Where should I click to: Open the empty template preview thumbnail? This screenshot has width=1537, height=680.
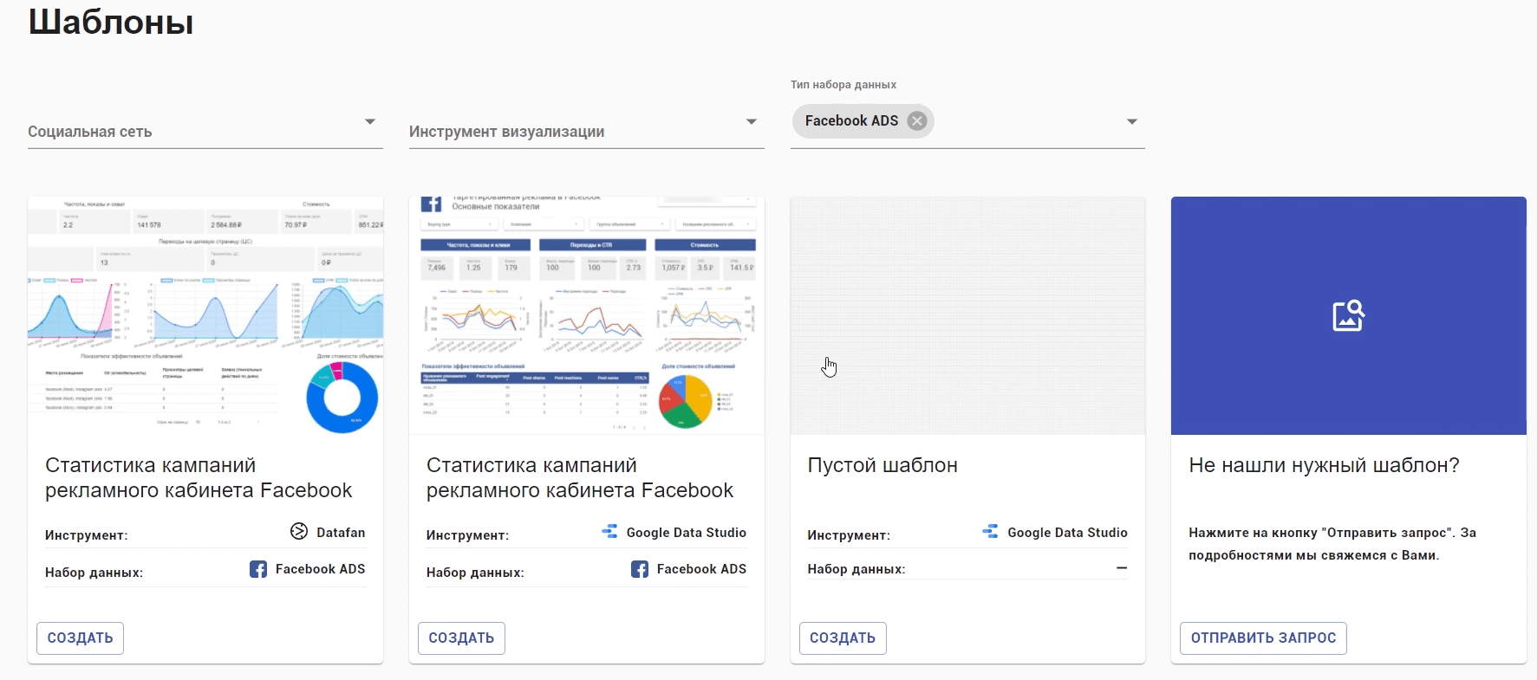click(967, 315)
